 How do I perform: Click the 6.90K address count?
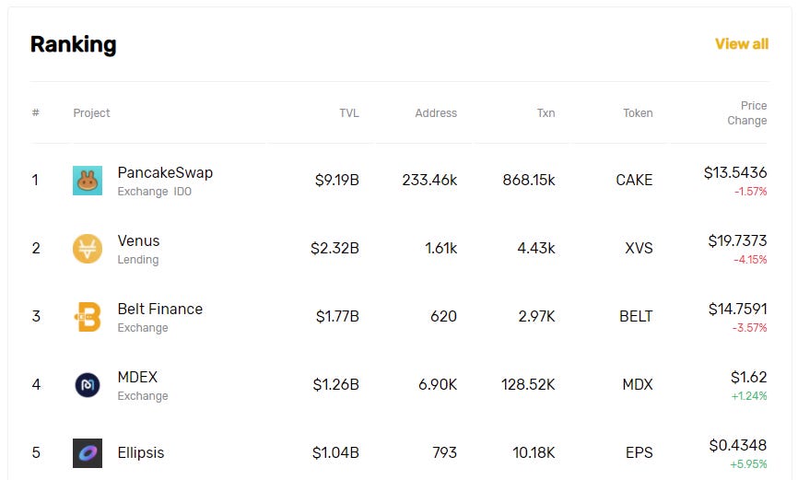438,385
